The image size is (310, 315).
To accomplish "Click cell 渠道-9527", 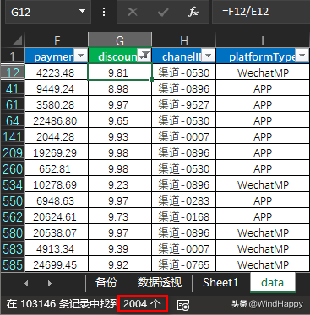I will point(183,104).
